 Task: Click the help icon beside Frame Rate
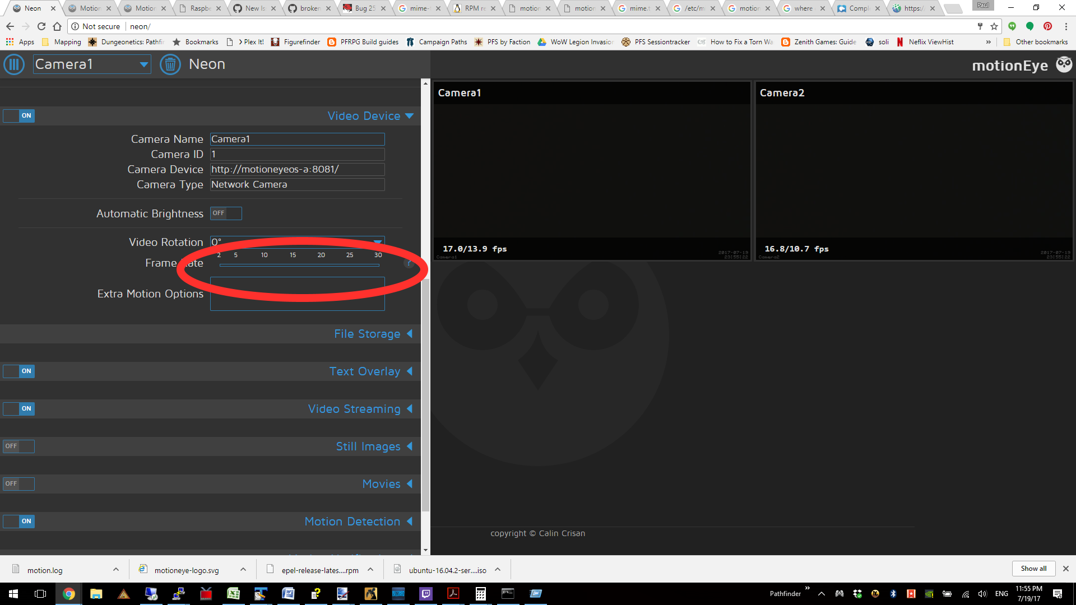pyautogui.click(x=409, y=263)
